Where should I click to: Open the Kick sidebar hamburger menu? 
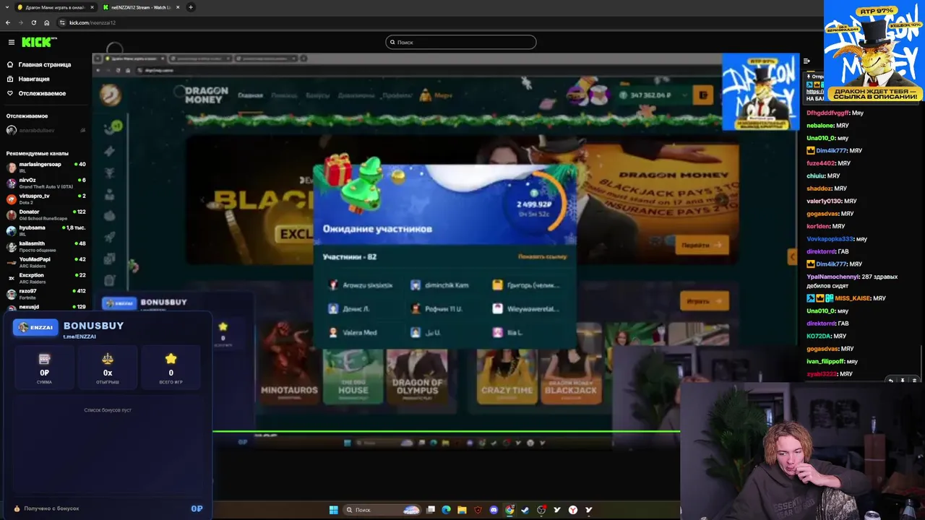tap(11, 42)
